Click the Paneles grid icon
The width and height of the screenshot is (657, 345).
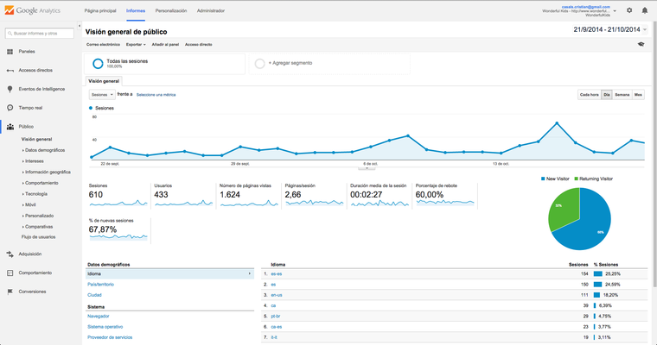10,52
